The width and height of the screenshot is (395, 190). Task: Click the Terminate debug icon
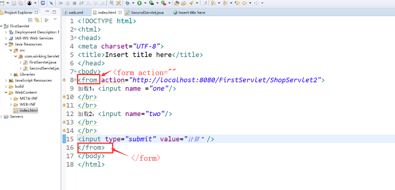coord(75,3)
